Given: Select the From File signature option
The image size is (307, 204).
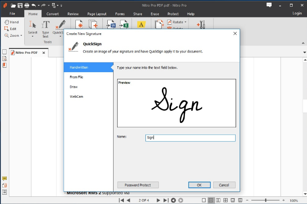Looking at the screenshot, I should (88, 77).
